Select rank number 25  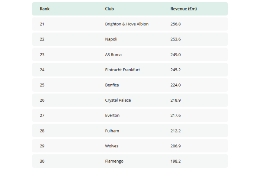tap(42, 85)
